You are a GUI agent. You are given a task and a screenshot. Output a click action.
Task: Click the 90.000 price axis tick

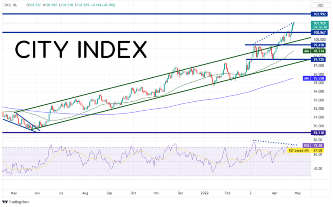319,126
